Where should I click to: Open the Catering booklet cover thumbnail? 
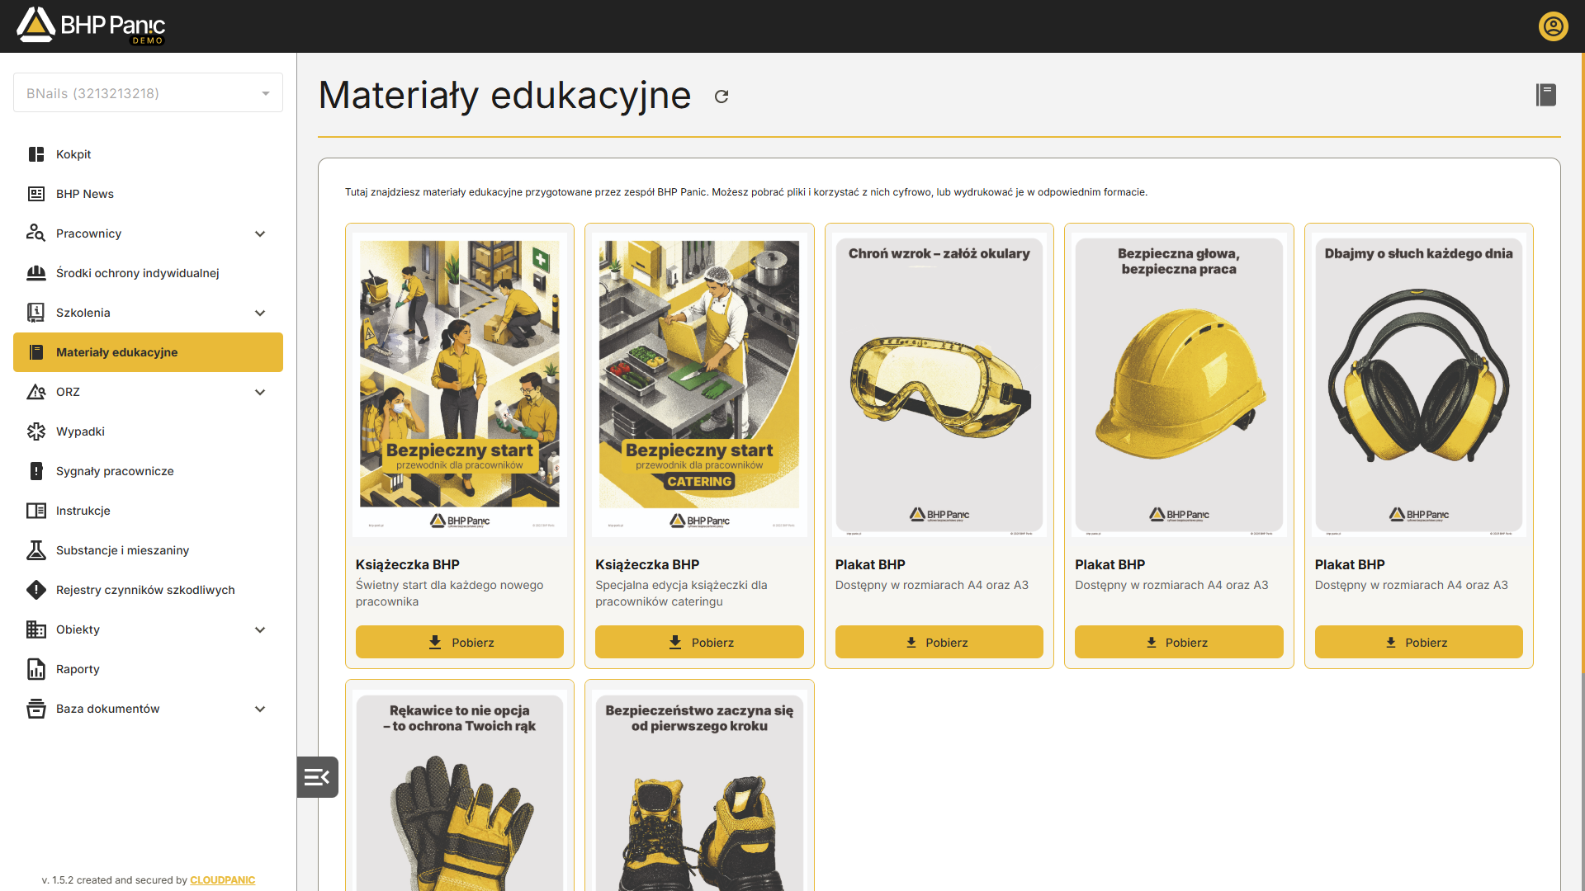[699, 384]
